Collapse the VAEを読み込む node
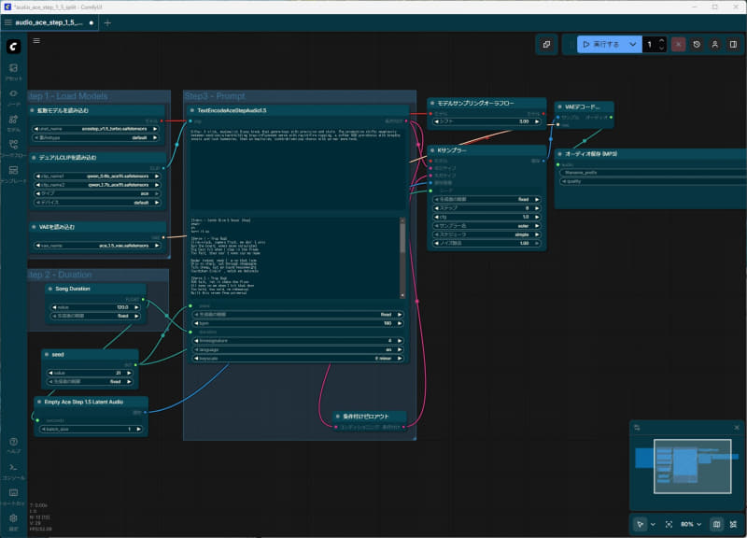The height and width of the screenshot is (538, 747). point(34,227)
